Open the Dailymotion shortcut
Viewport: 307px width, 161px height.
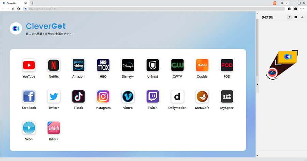[177, 96]
